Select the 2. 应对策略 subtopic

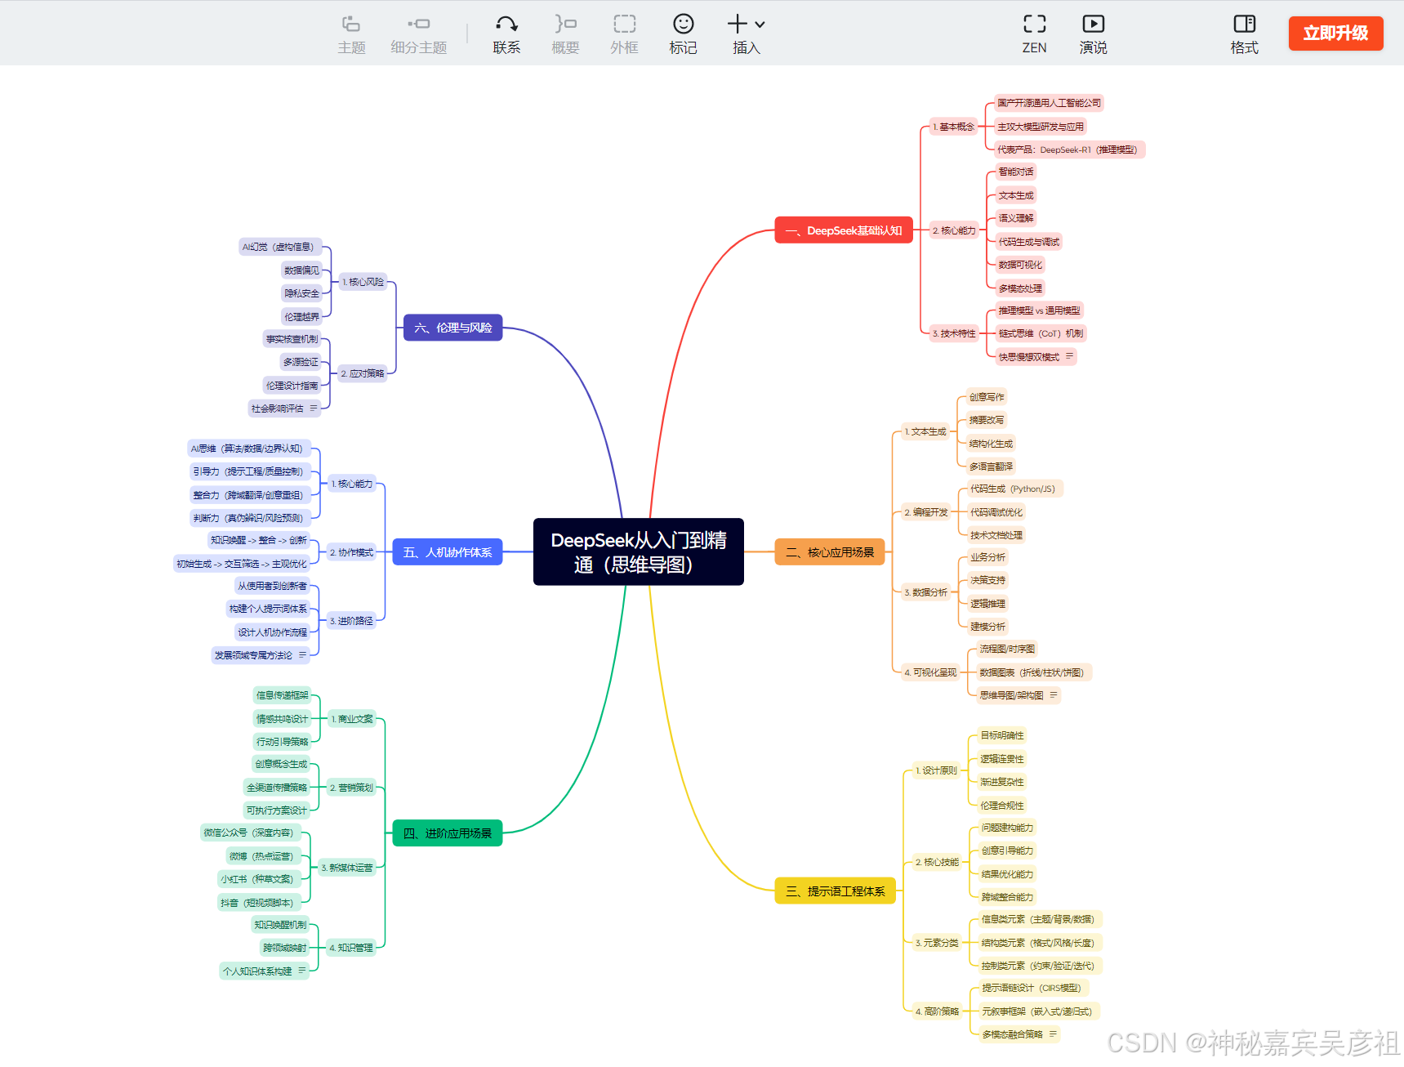click(x=363, y=373)
